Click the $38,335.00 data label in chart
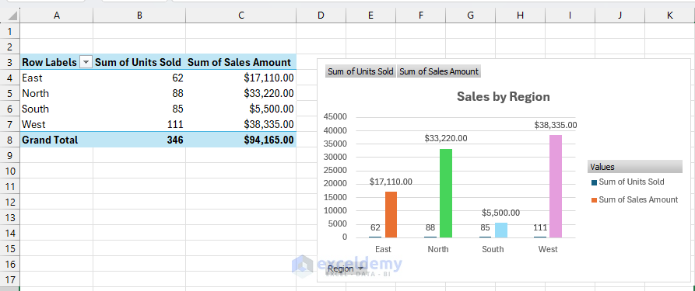Image resolution: width=695 pixels, height=291 pixels. (x=556, y=125)
